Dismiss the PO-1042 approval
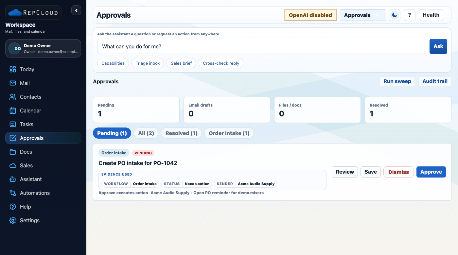Viewport: 458px width, 255px height. click(x=398, y=172)
